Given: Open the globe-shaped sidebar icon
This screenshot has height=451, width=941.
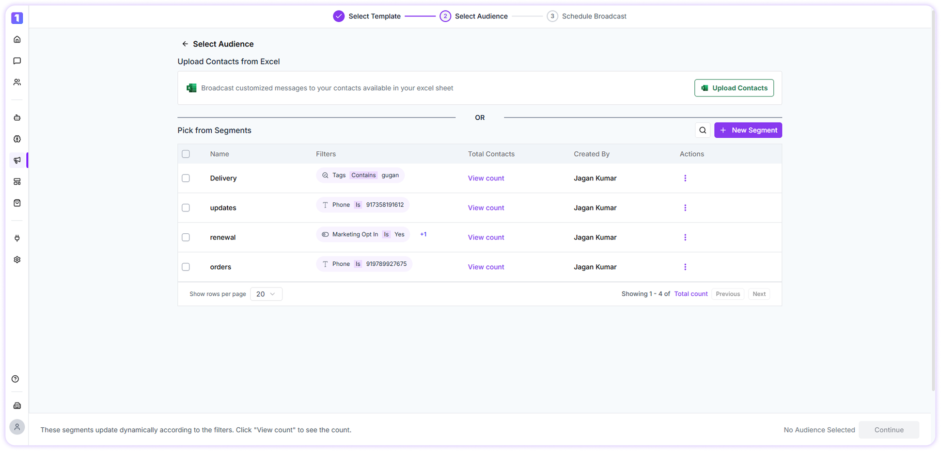Looking at the screenshot, I should tap(17, 139).
